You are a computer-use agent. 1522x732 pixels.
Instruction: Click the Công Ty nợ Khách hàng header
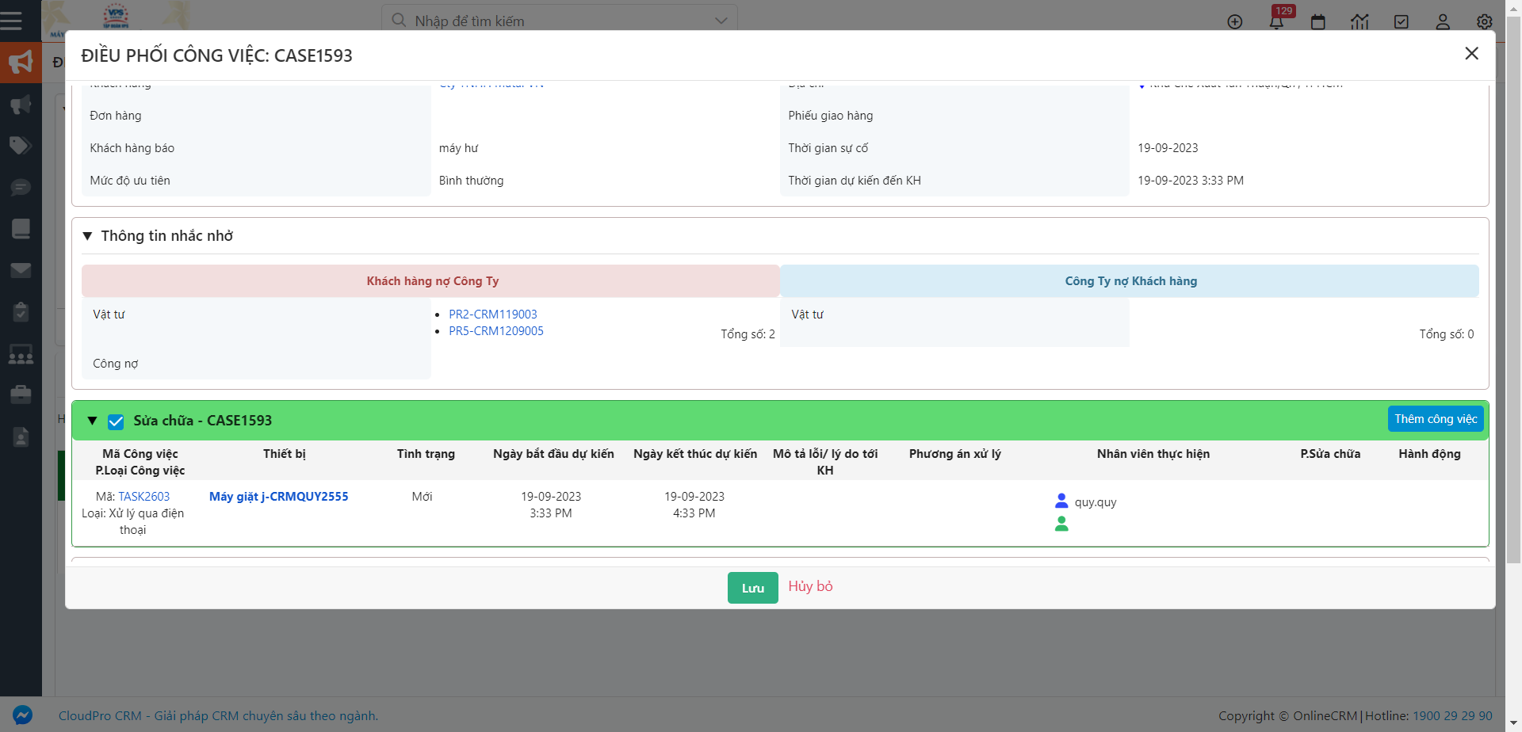pyautogui.click(x=1130, y=281)
